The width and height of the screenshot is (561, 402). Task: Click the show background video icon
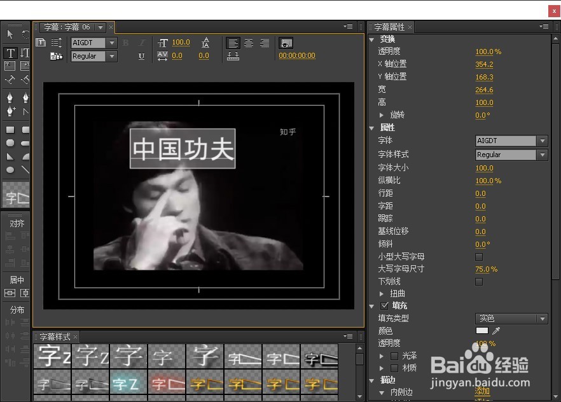285,44
